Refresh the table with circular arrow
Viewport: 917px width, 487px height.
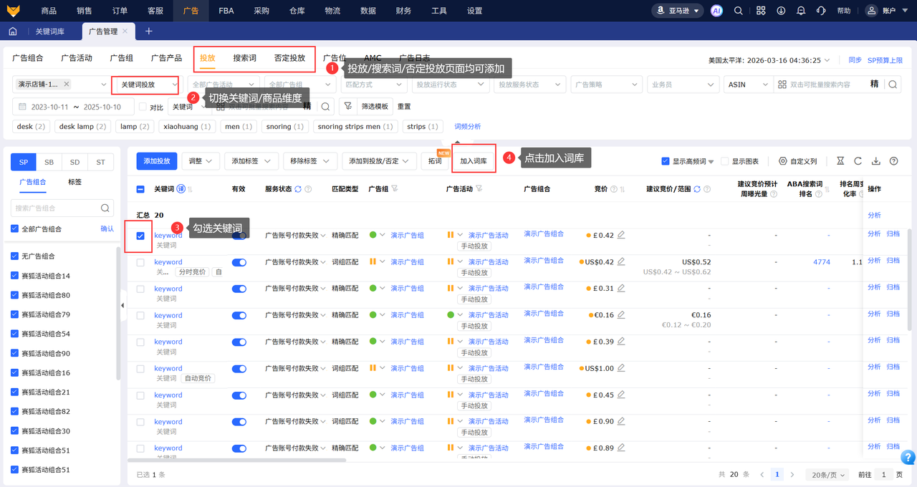coord(858,161)
